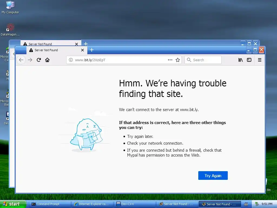Close tab in background browser window
Viewport: 277px width, 208px height.
pos(77,44)
